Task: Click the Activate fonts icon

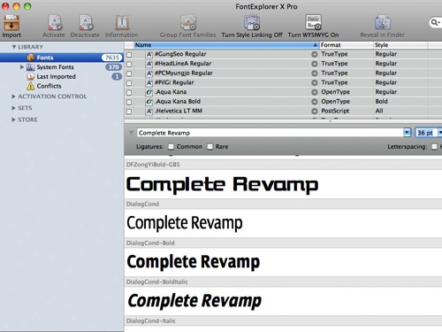Action: tap(55, 23)
